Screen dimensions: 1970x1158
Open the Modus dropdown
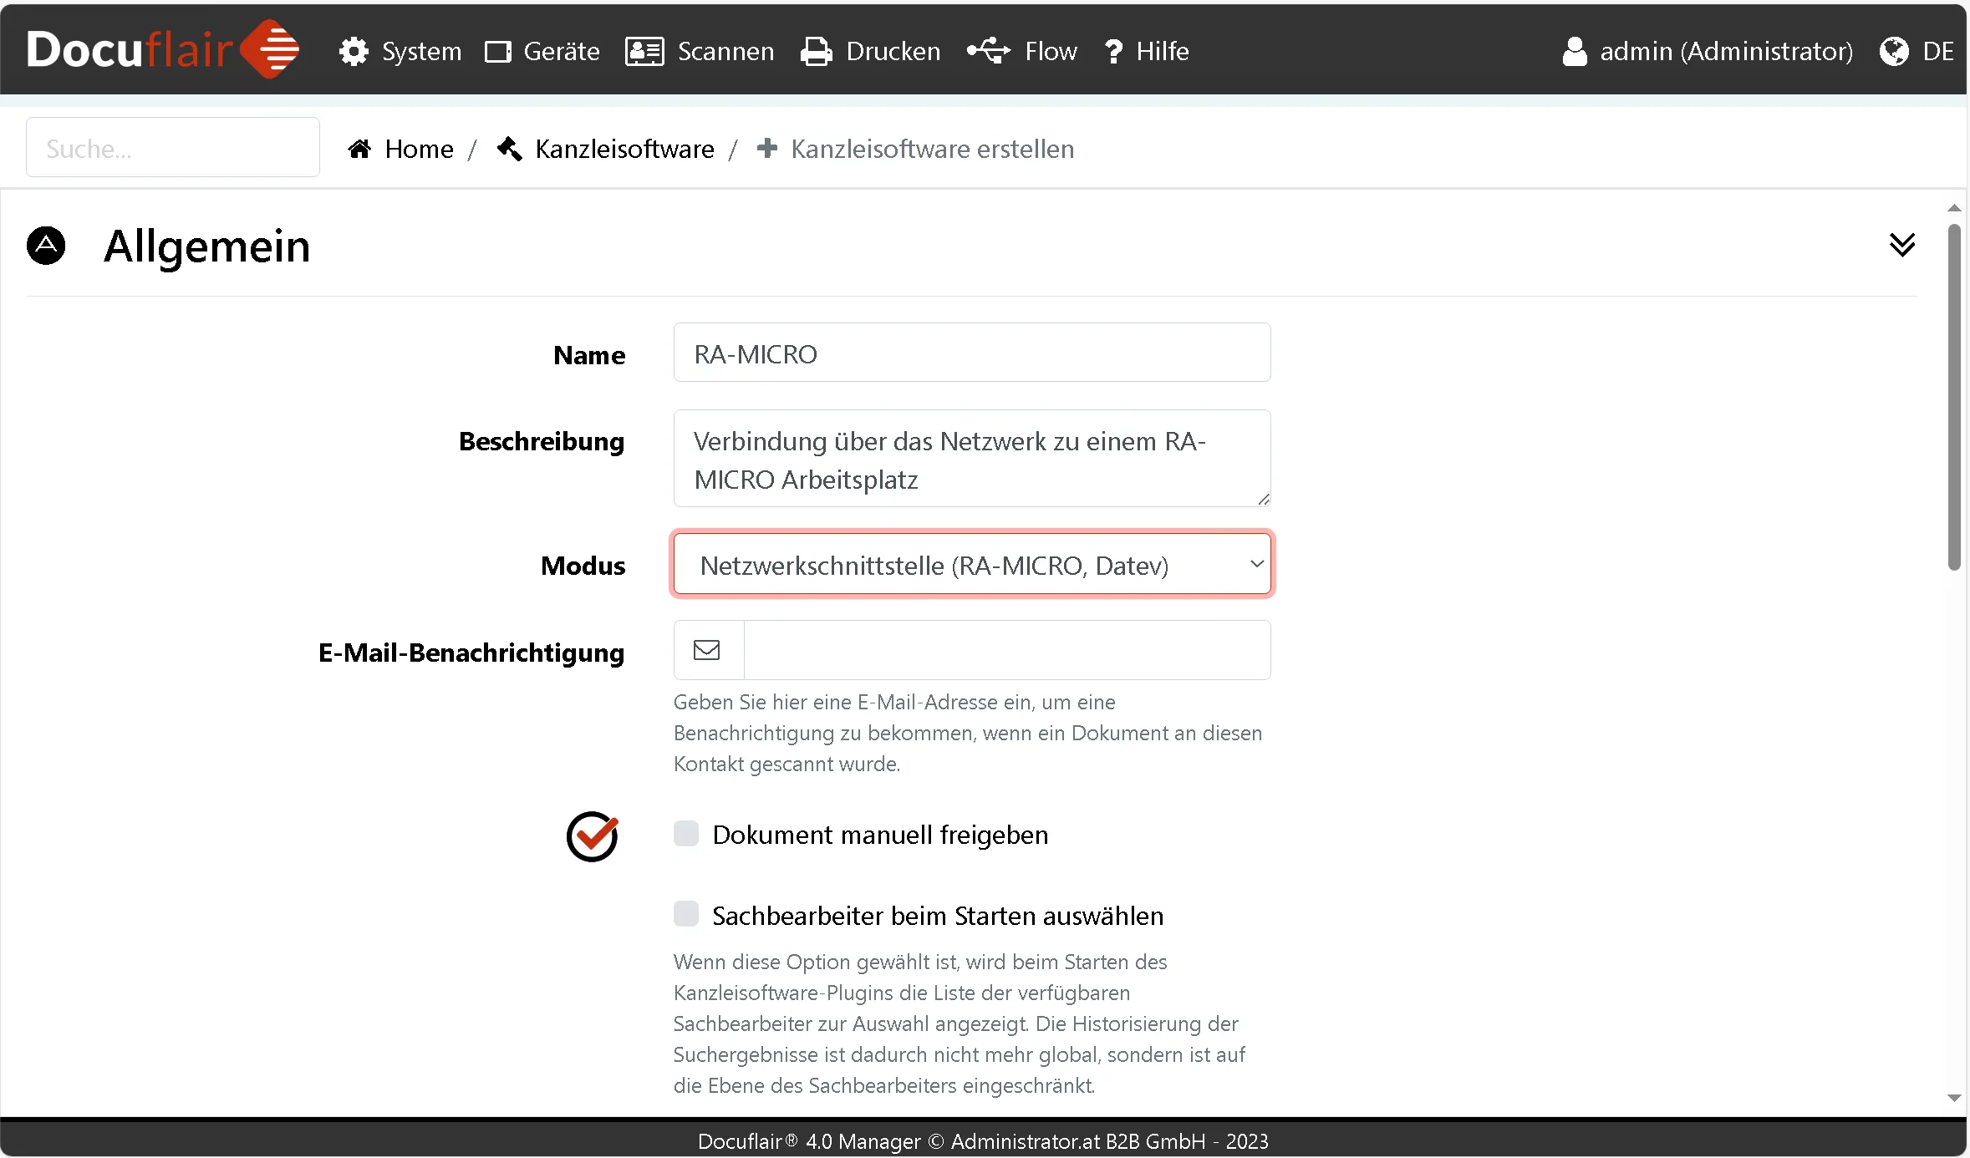pyautogui.click(x=971, y=565)
